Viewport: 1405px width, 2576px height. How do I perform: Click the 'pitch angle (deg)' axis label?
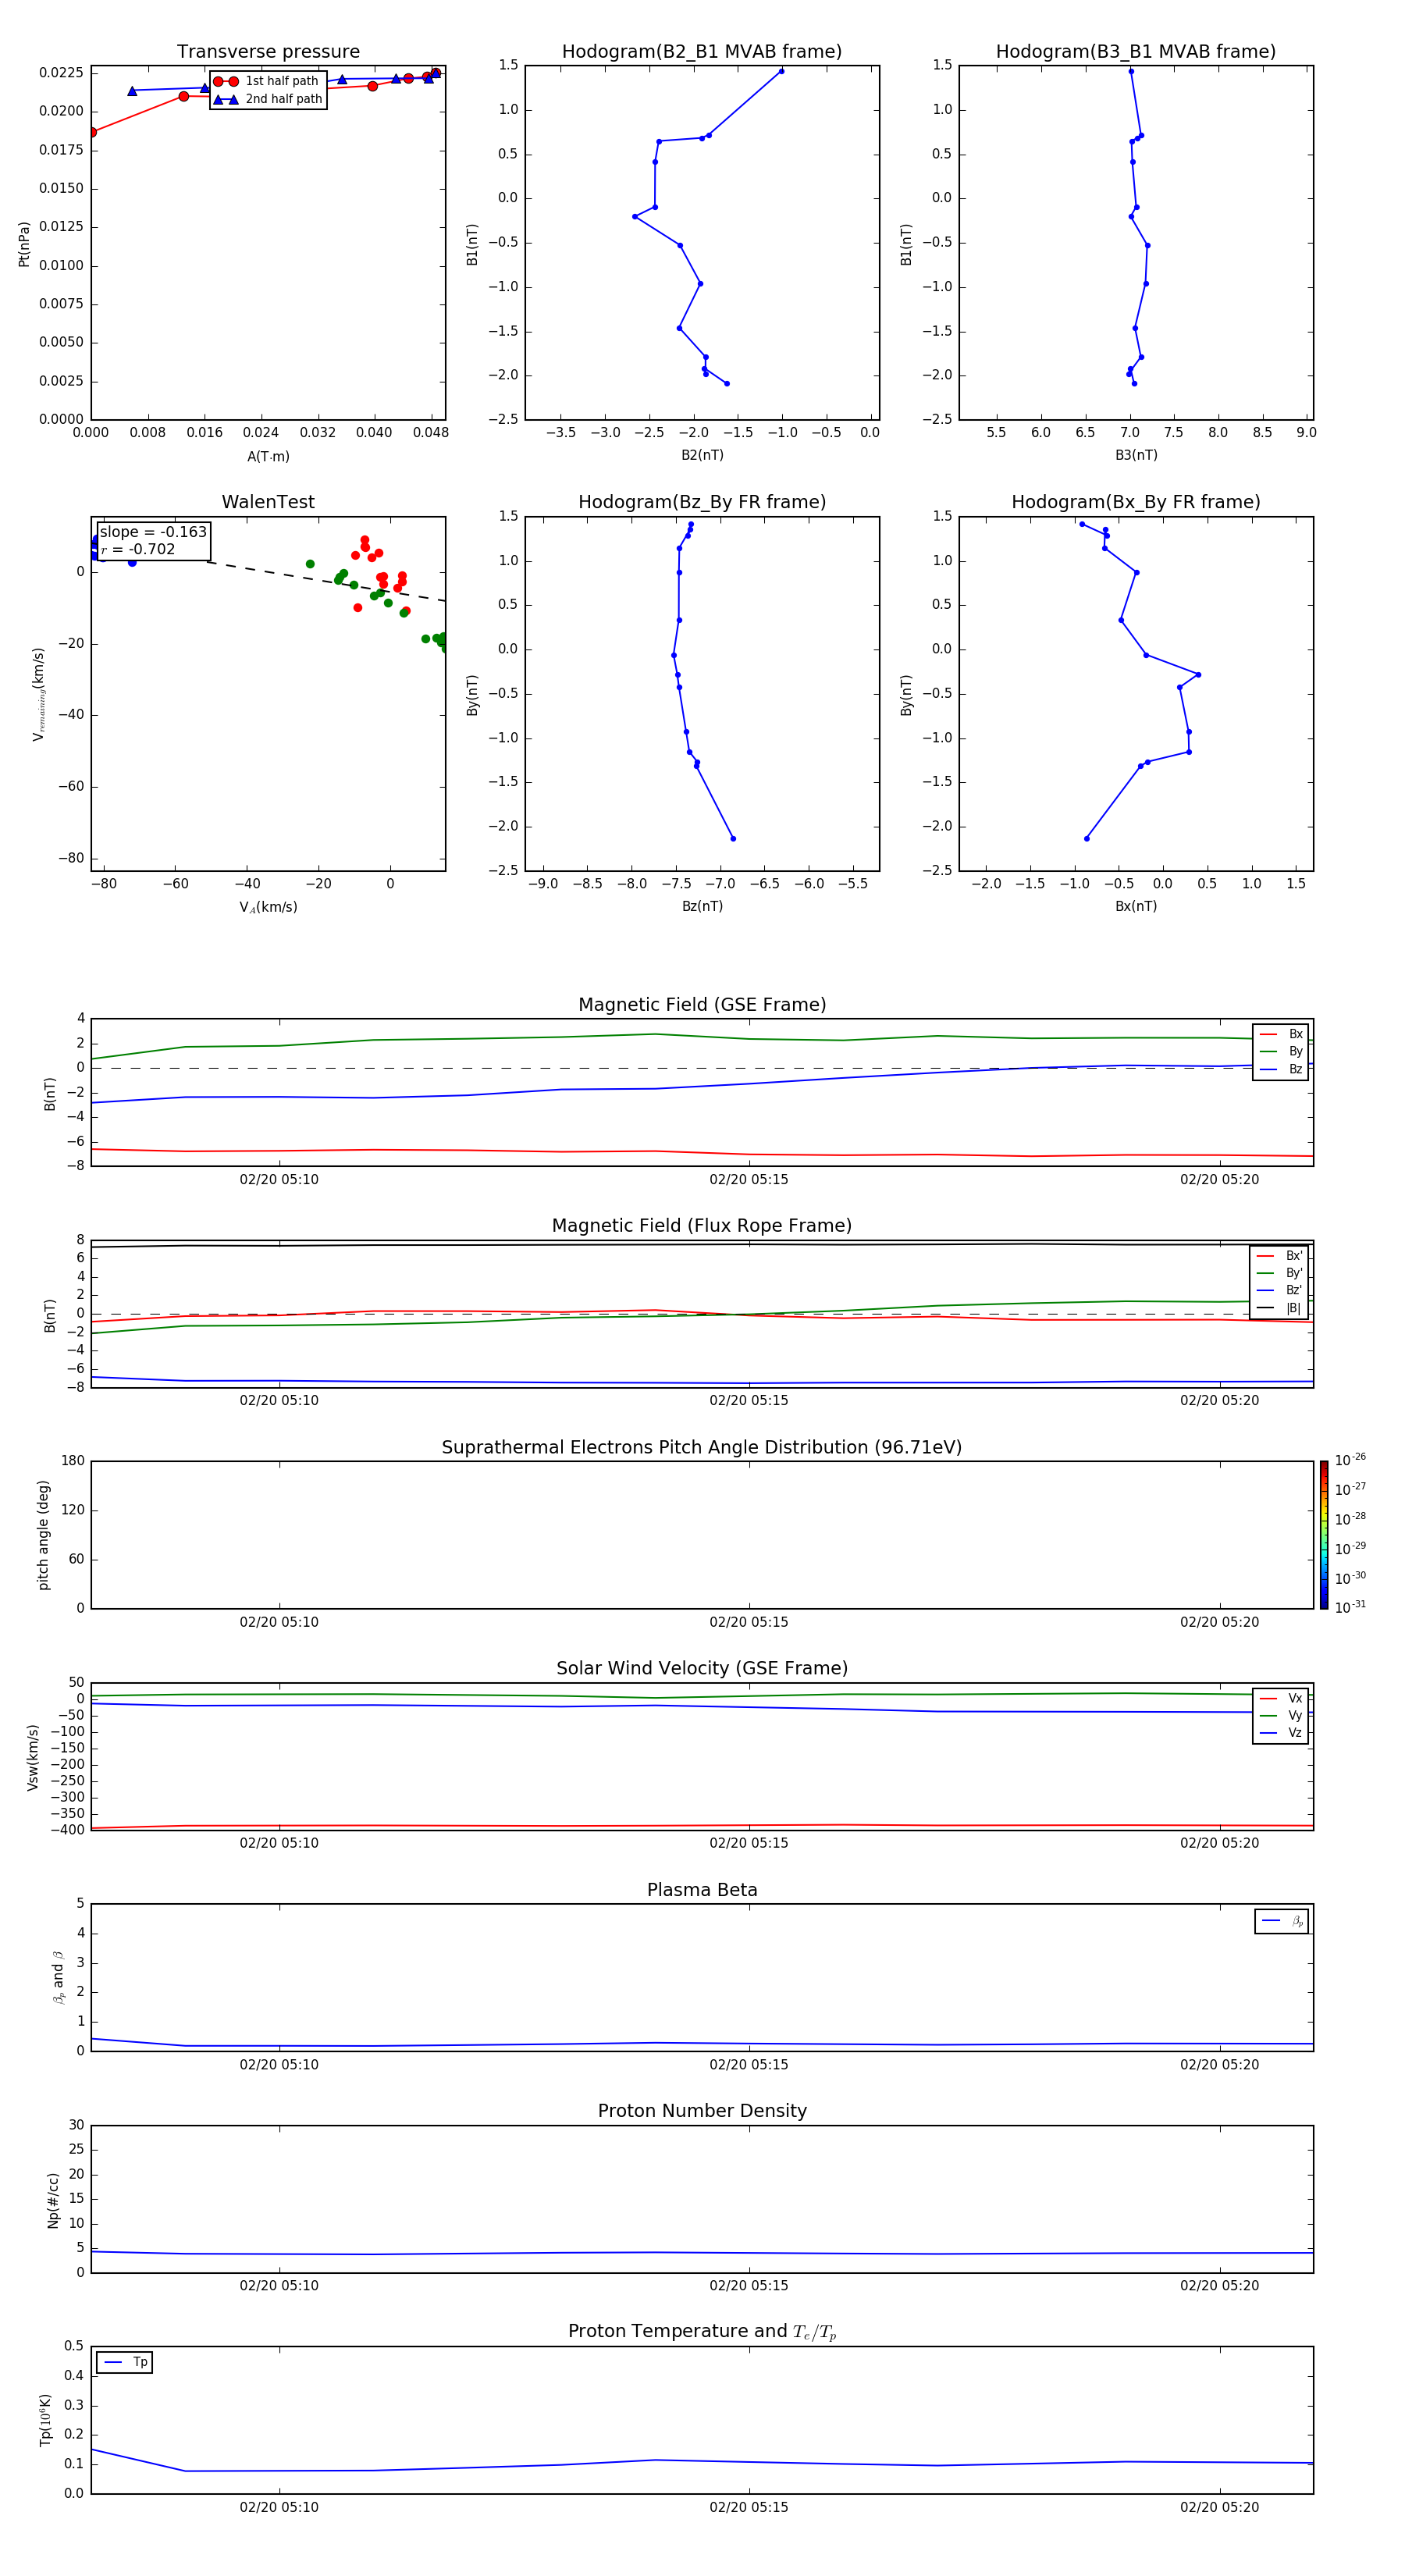(x=43, y=1535)
